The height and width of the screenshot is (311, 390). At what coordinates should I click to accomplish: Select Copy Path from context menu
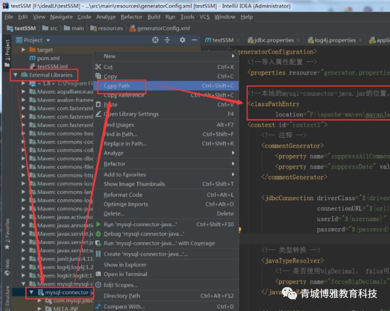click(x=166, y=85)
